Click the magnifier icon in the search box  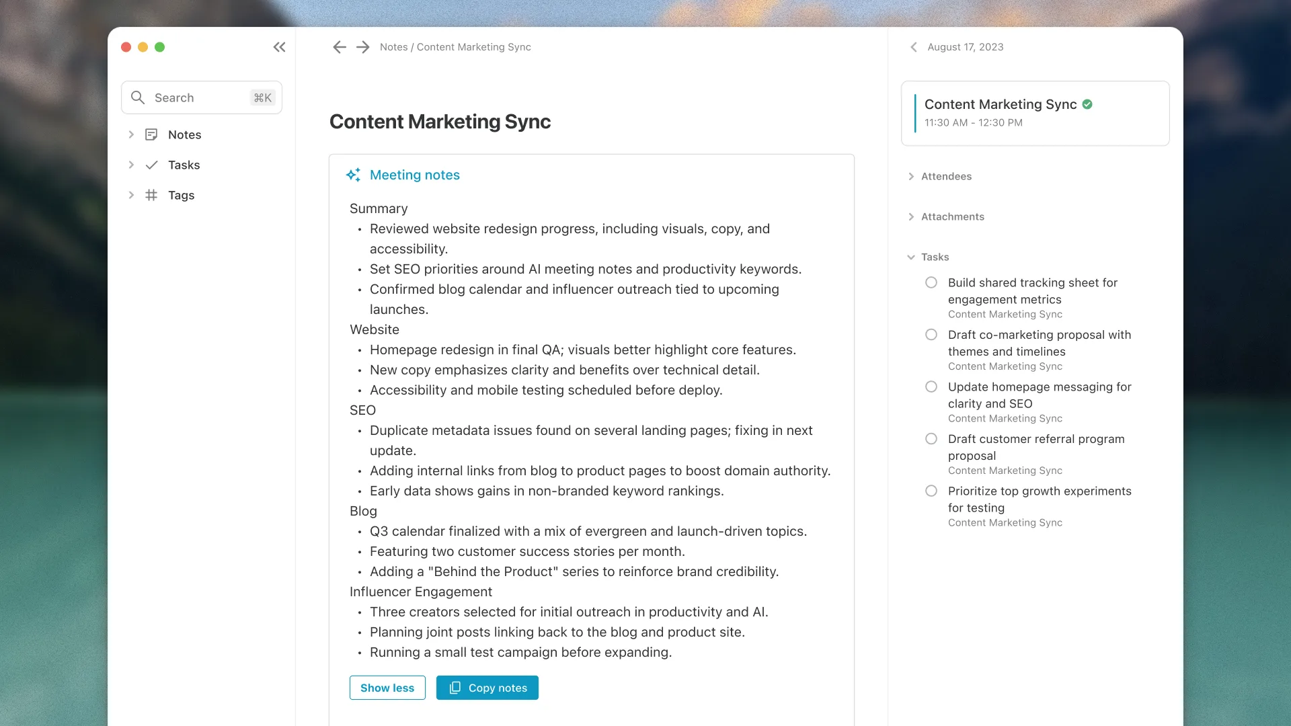click(138, 97)
